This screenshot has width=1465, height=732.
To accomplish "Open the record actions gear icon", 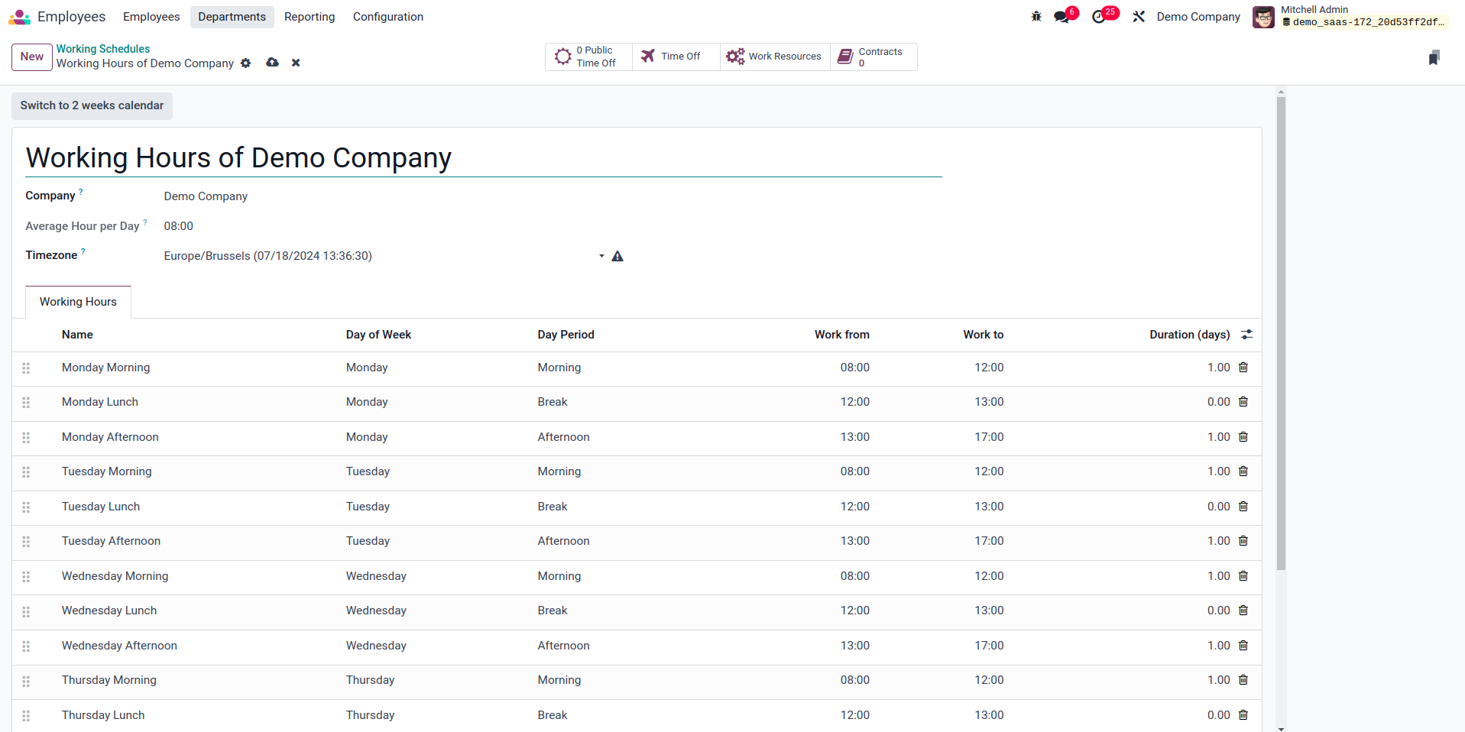I will 245,63.
